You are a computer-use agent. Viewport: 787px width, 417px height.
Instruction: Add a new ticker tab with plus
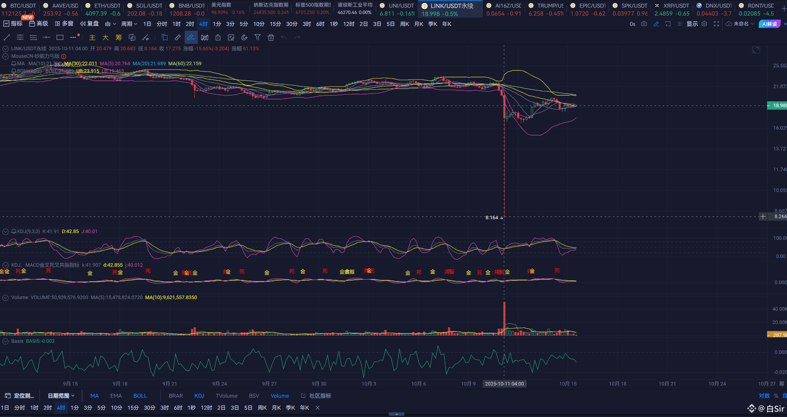pyautogui.click(x=784, y=9)
